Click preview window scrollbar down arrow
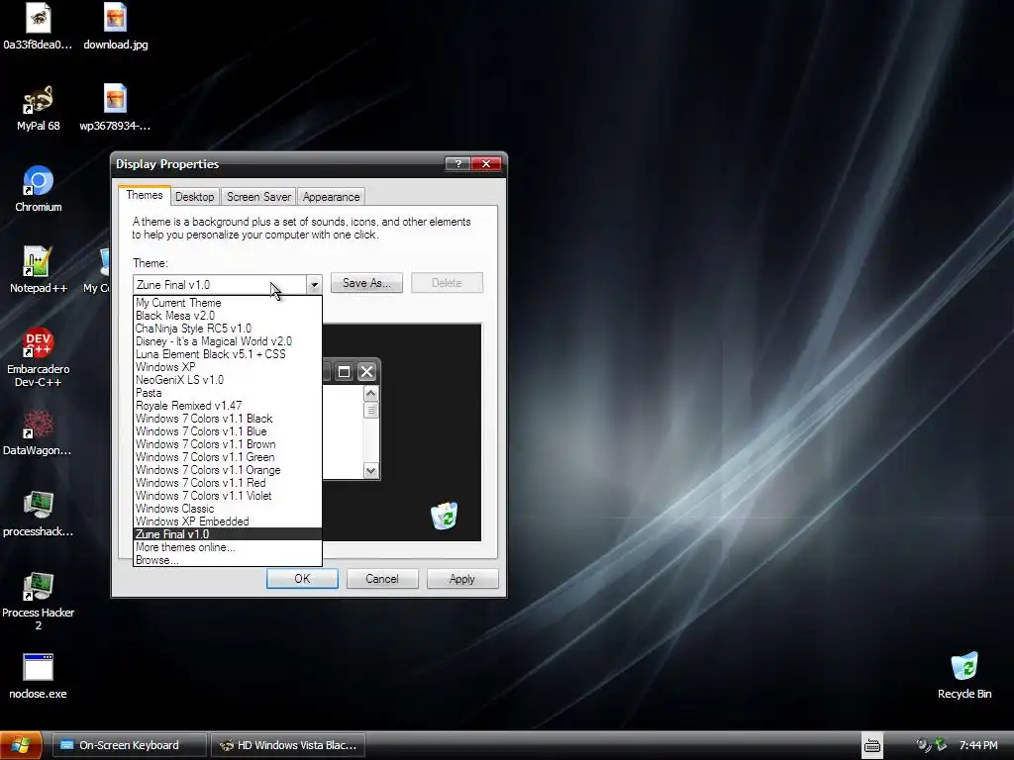The height and width of the screenshot is (760, 1014). point(370,470)
